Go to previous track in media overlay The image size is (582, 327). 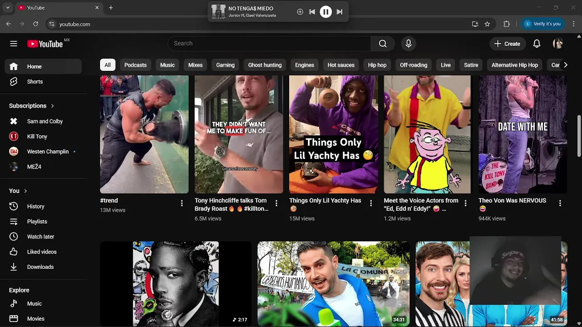(312, 12)
